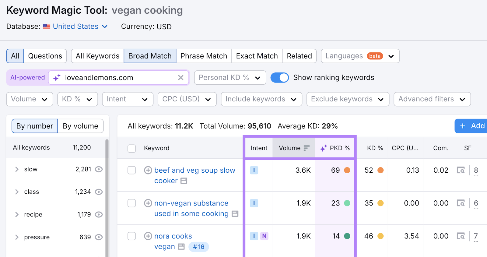Disable the Show ranking keywords toggle
The image size is (487, 257).
pos(279,78)
